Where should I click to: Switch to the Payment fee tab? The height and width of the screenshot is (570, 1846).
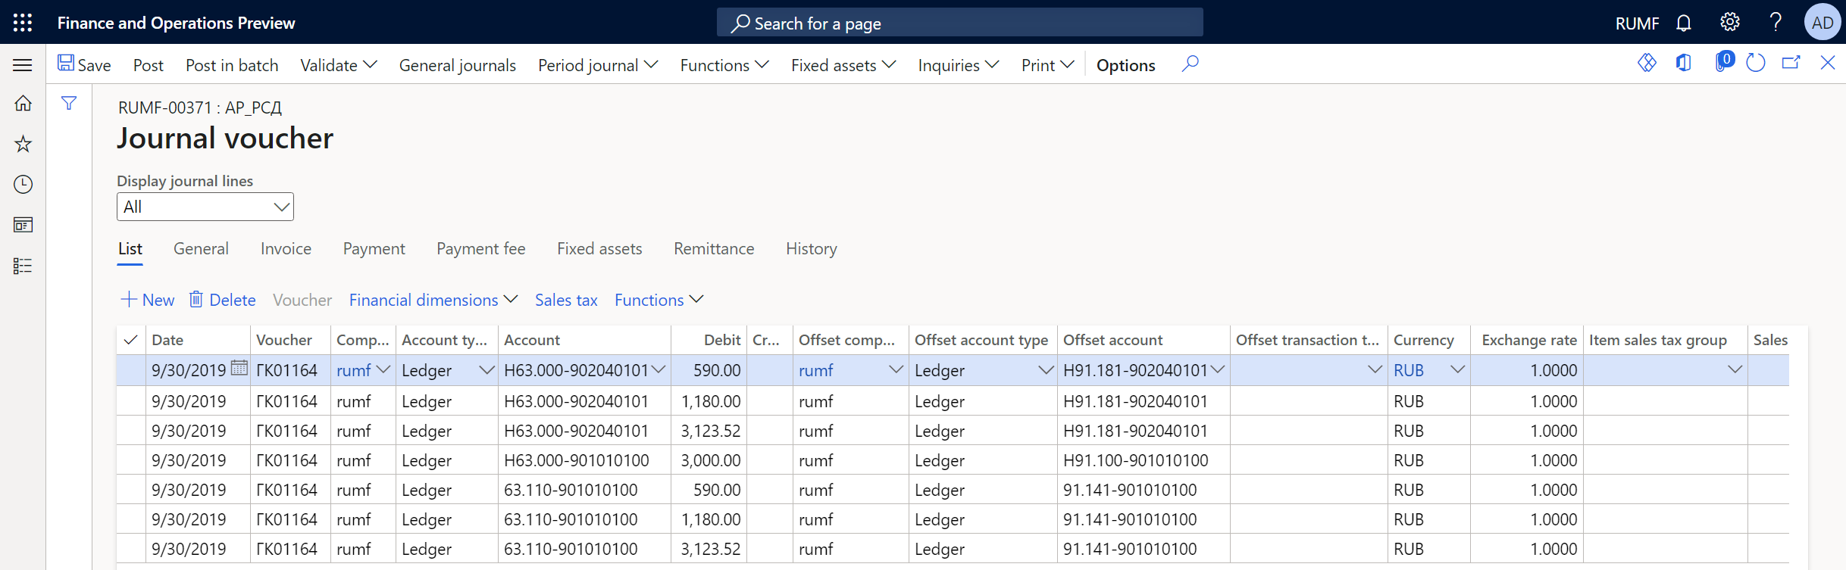pos(480,249)
